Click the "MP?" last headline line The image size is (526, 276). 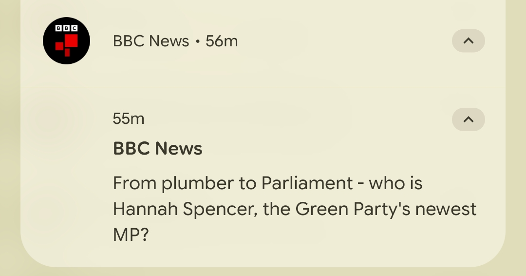click(x=131, y=235)
